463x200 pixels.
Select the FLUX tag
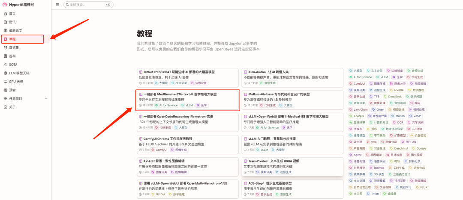(x=421, y=187)
